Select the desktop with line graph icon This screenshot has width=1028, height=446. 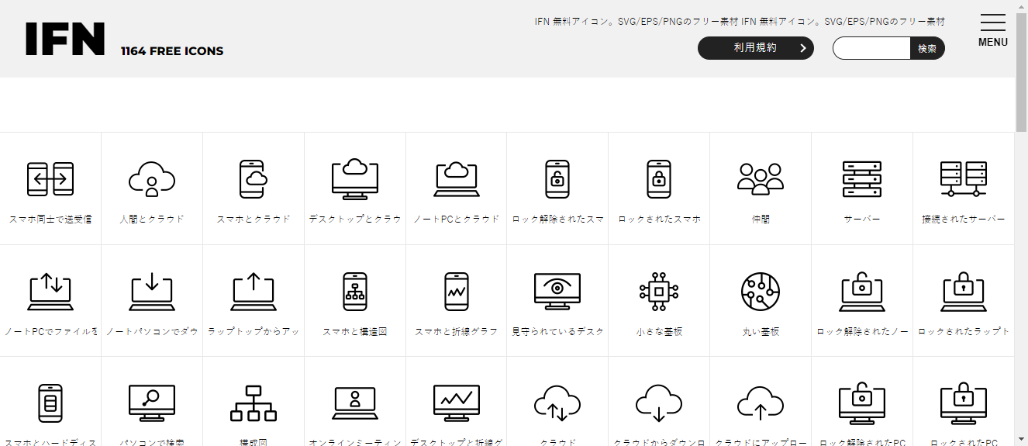(457, 403)
